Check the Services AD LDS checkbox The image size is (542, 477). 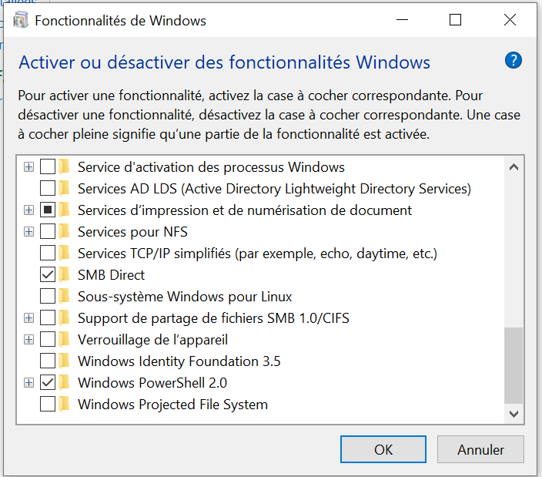48,189
